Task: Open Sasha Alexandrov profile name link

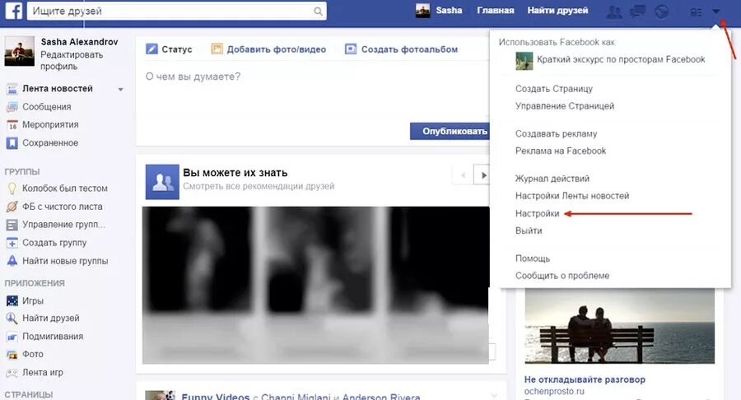Action: 79,42
